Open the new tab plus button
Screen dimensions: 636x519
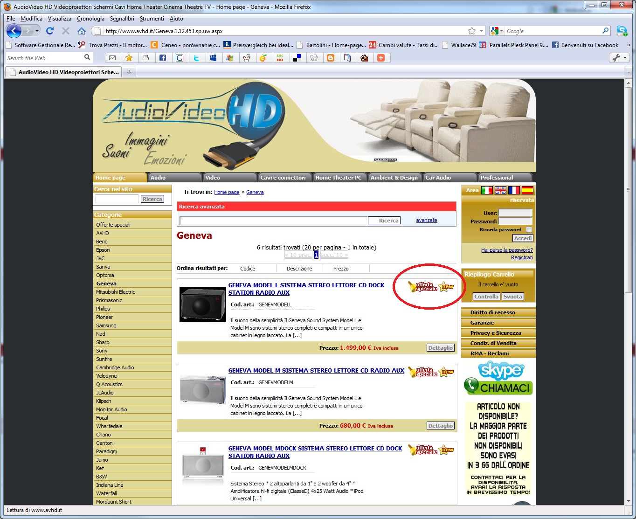coord(129,72)
